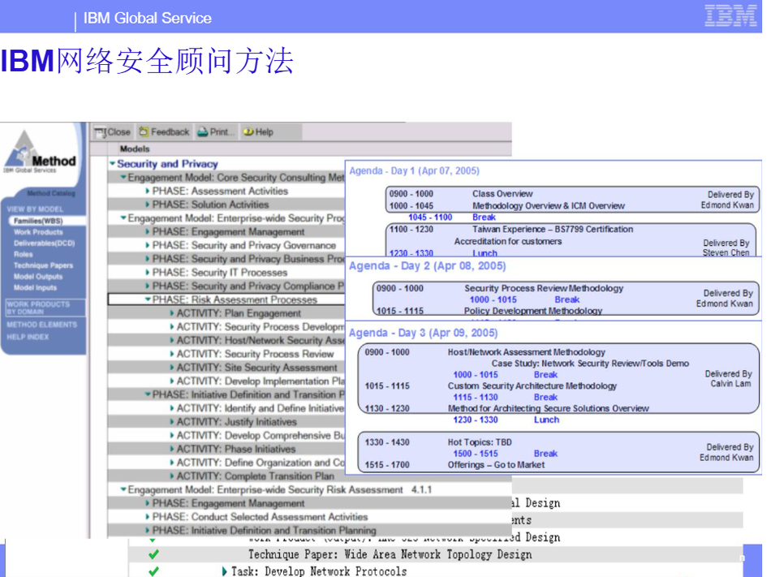771x577 pixels.
Task: Expand ACTIVITY: Plan Engagement
Action: (x=172, y=313)
